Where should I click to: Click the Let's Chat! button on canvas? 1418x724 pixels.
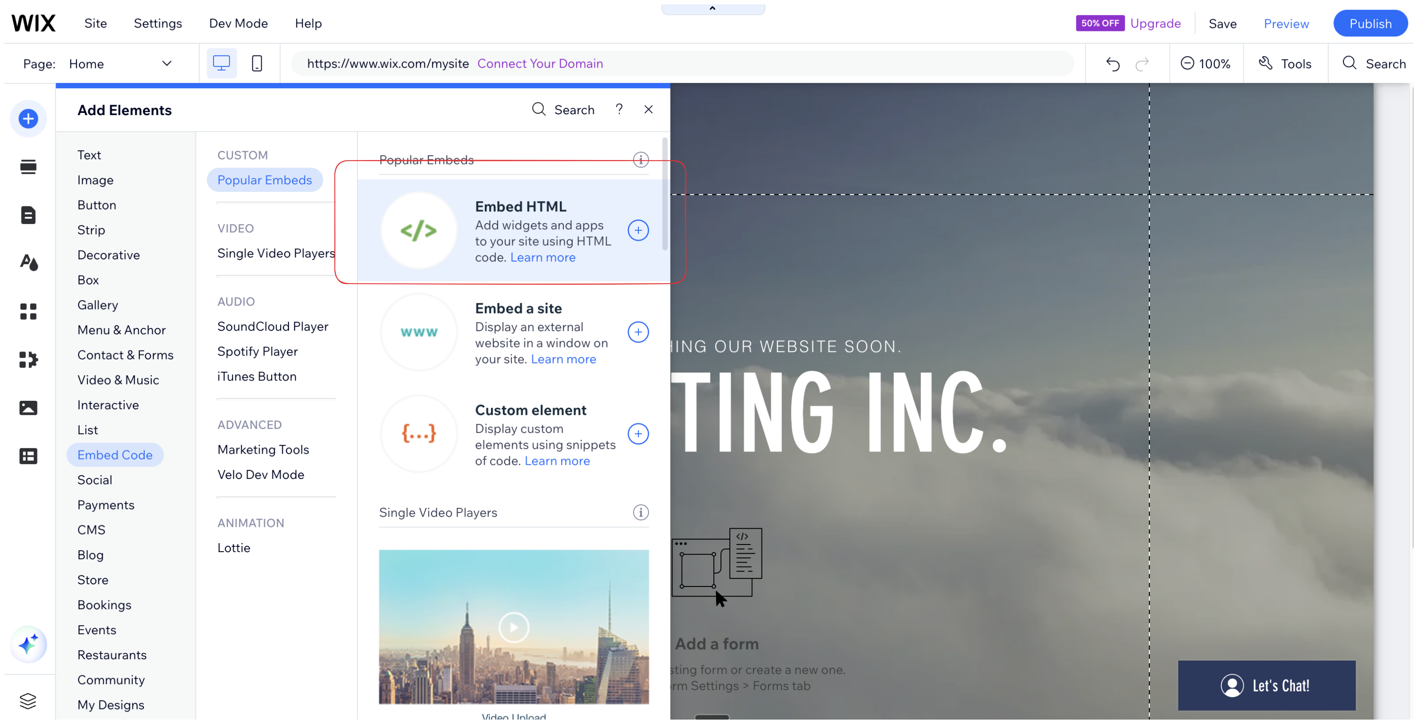[x=1266, y=686]
